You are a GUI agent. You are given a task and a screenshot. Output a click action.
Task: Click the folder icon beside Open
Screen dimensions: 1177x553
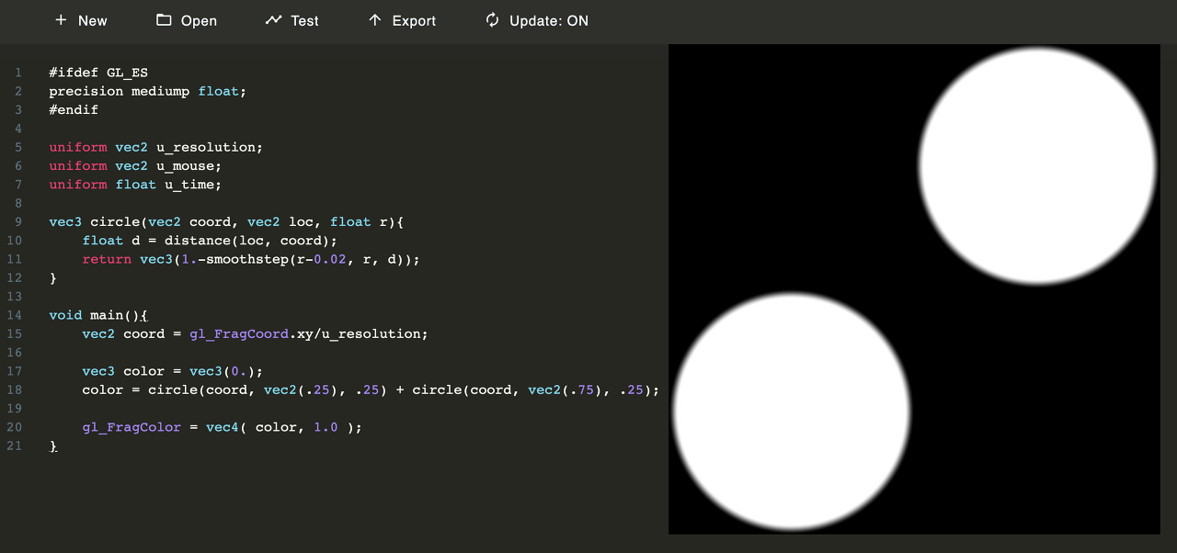(164, 20)
